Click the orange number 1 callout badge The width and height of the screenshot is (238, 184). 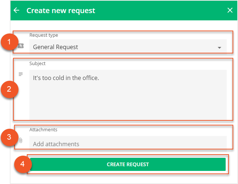[9, 42]
